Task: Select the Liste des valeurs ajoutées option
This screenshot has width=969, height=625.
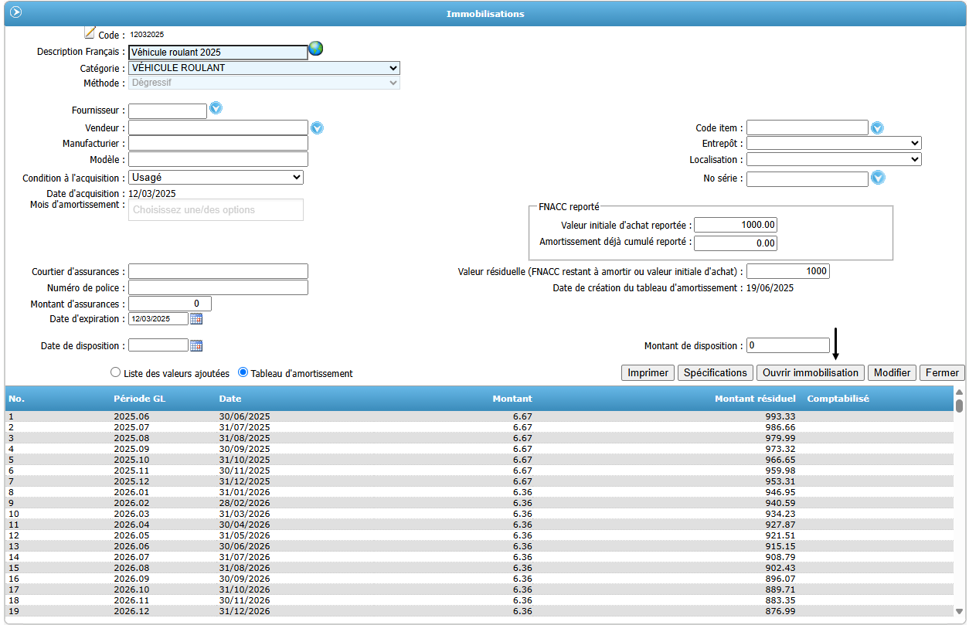Action: pyautogui.click(x=116, y=372)
